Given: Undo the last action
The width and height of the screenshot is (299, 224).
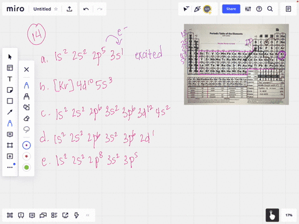Looking at the screenshot, I should tap(86, 9).
